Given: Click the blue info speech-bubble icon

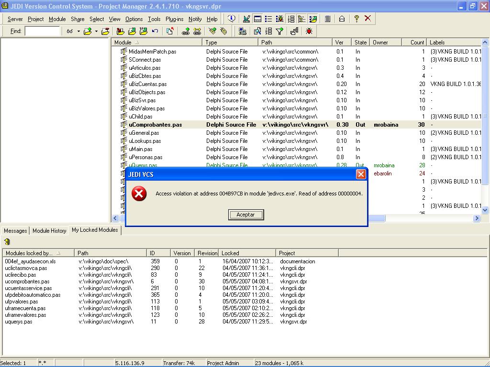Looking at the screenshot, I should [x=232, y=19].
